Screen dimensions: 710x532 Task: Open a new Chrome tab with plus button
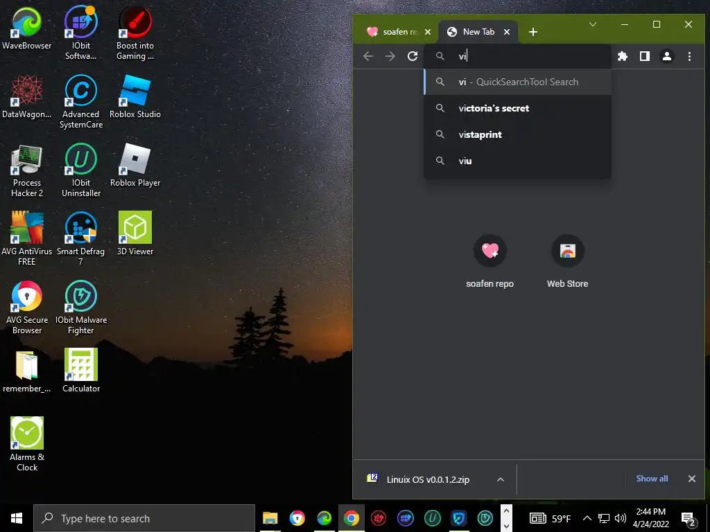tap(533, 32)
